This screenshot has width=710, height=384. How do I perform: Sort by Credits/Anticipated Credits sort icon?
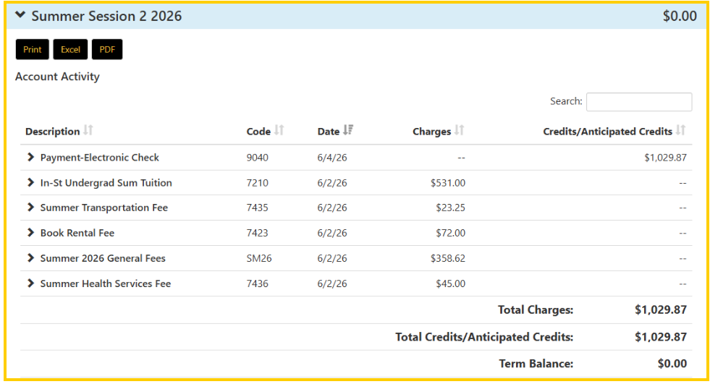pyautogui.click(x=680, y=130)
